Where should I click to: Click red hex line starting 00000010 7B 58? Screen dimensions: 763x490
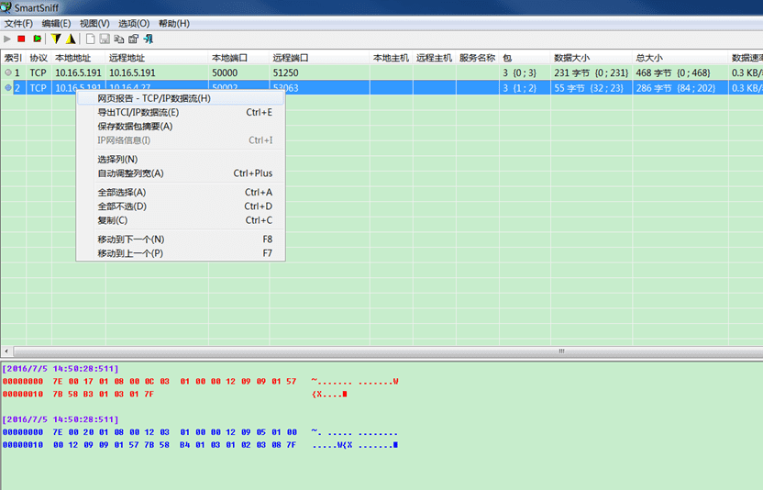[175, 394]
